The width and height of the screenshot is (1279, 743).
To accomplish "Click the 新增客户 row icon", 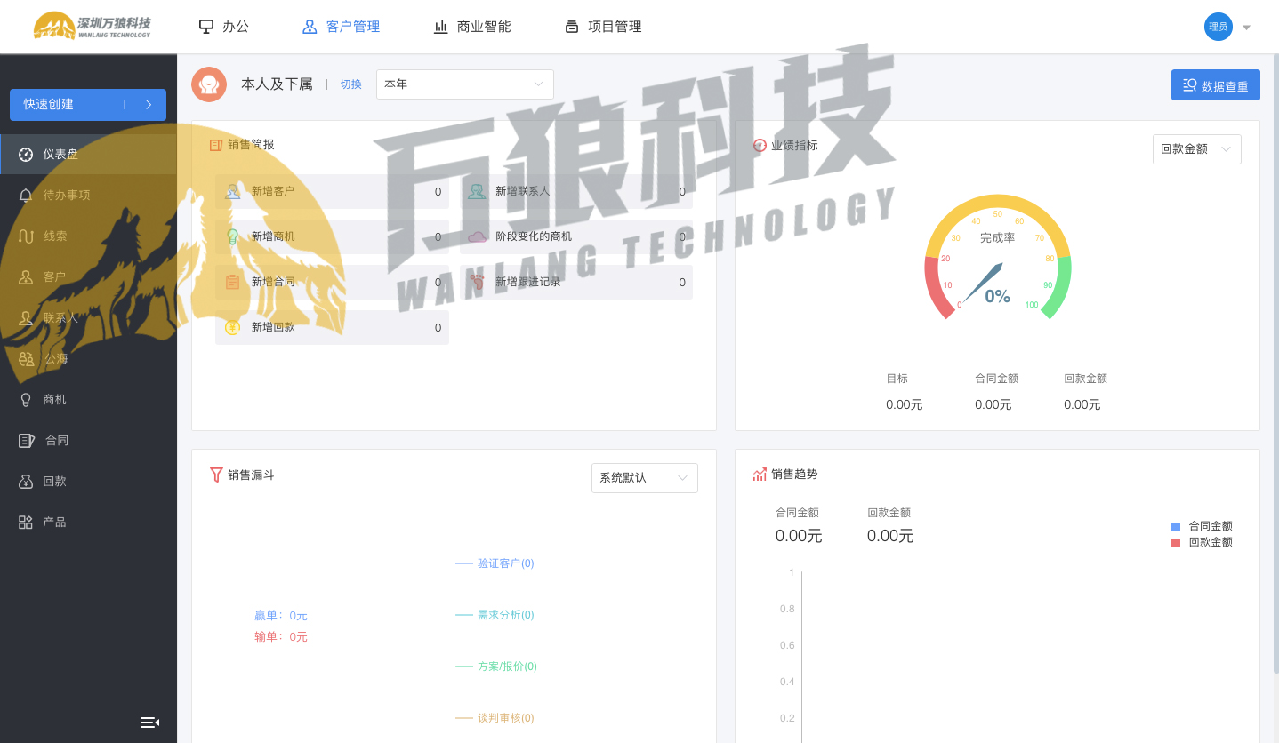I will click(233, 191).
